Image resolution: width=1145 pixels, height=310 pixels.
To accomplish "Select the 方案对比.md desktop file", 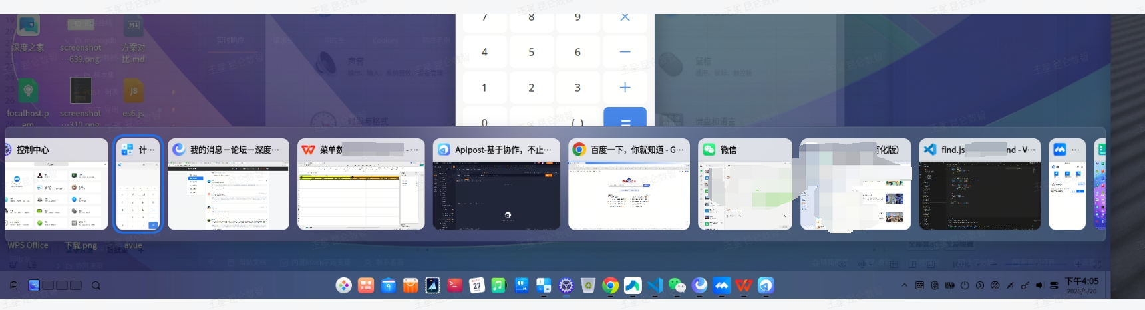I will click(x=133, y=40).
